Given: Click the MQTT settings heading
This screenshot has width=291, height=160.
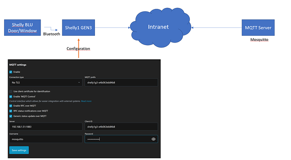Looking at the screenshot, I should pos(18,65).
